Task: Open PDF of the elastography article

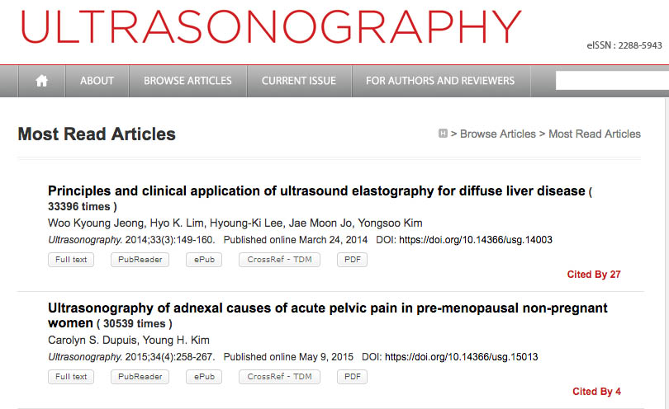Action: [x=352, y=260]
